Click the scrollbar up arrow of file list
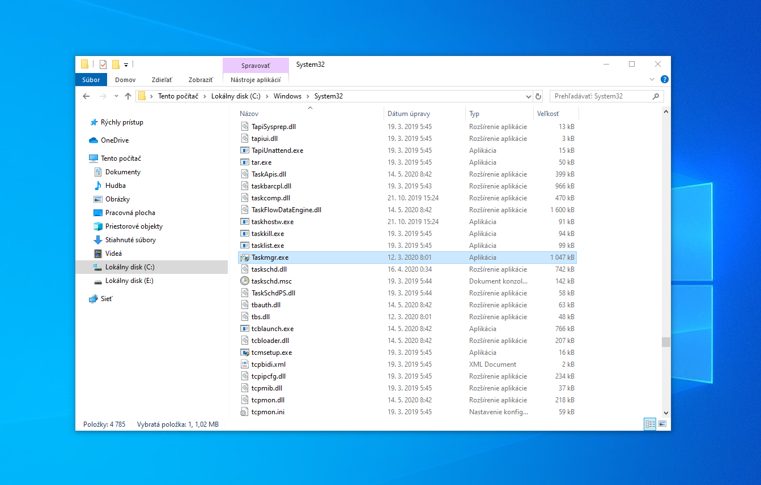This screenshot has width=761, height=485. coord(666,112)
